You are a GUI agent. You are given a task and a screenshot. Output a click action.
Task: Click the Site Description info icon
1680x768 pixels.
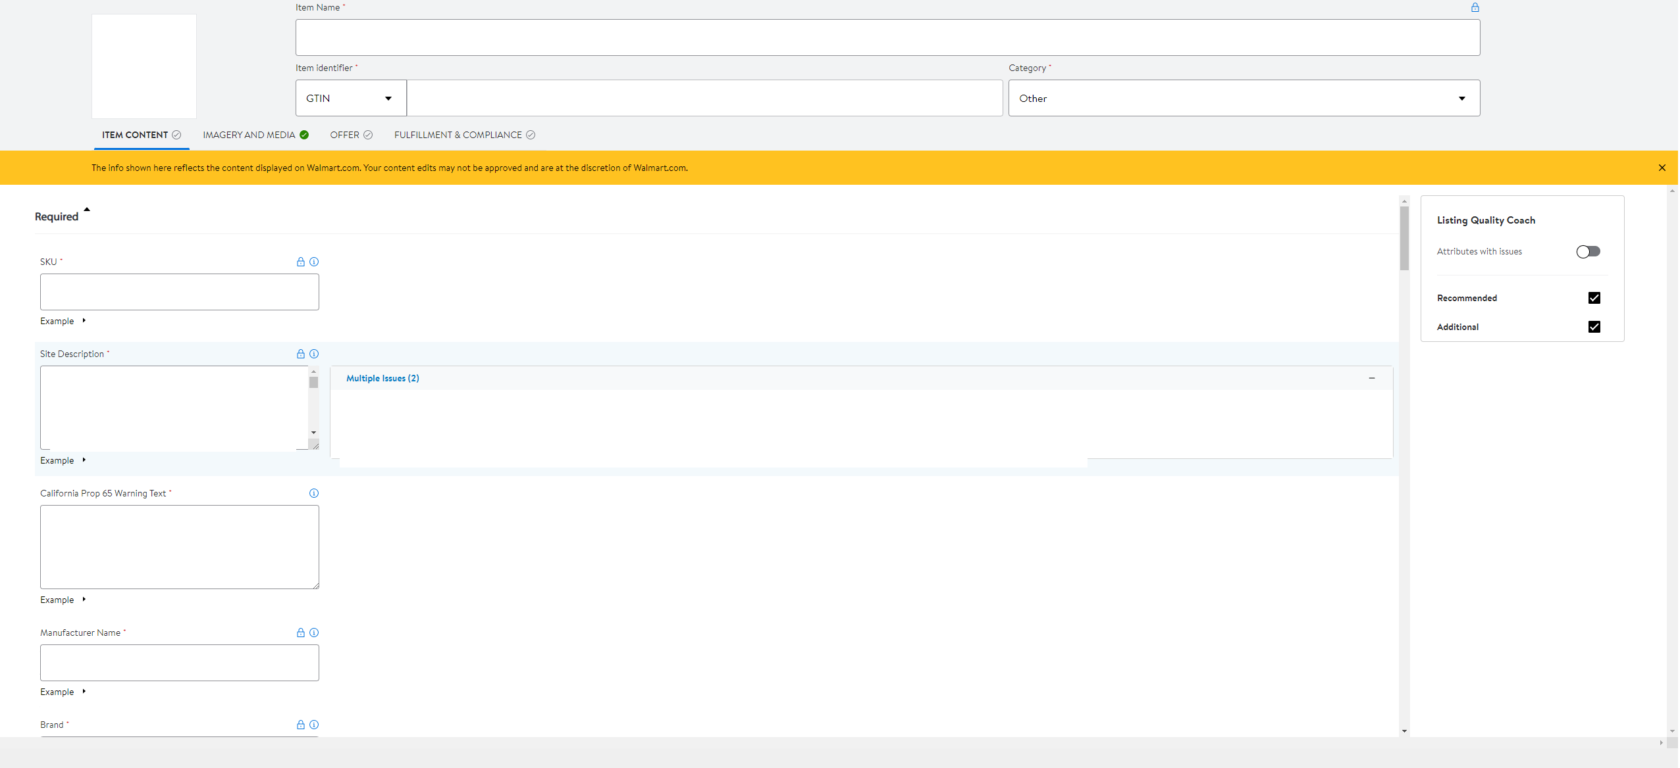point(314,354)
